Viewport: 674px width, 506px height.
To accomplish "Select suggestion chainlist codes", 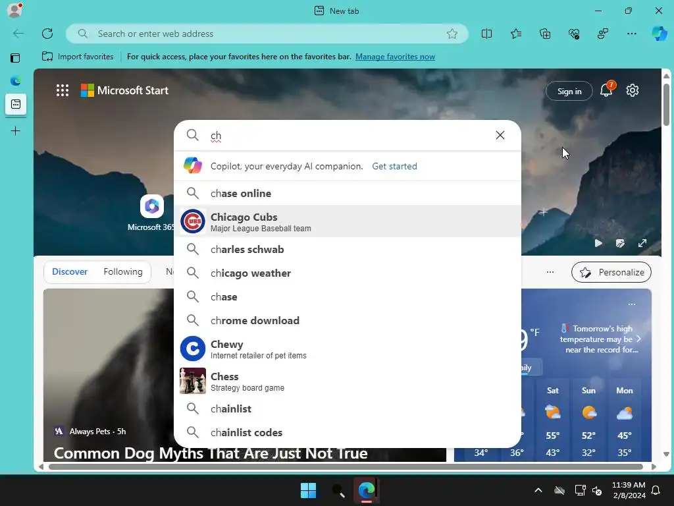I will pyautogui.click(x=348, y=432).
